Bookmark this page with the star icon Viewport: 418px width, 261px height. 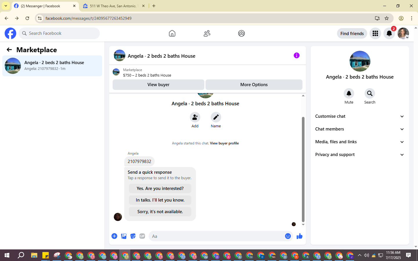click(387, 18)
